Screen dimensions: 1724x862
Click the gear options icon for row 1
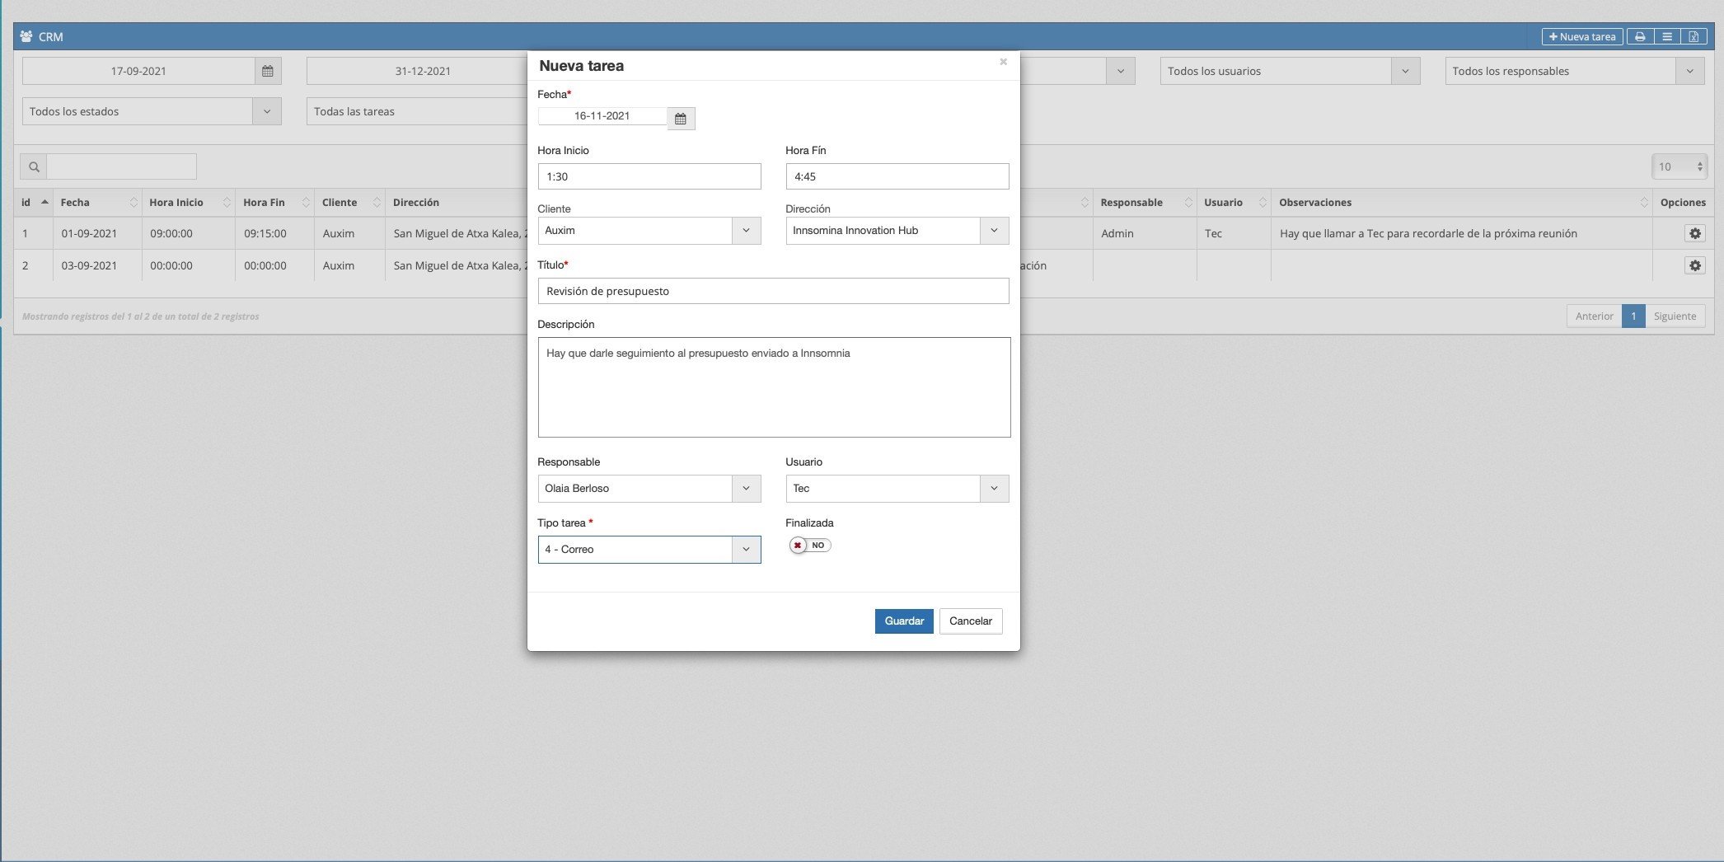click(x=1694, y=234)
